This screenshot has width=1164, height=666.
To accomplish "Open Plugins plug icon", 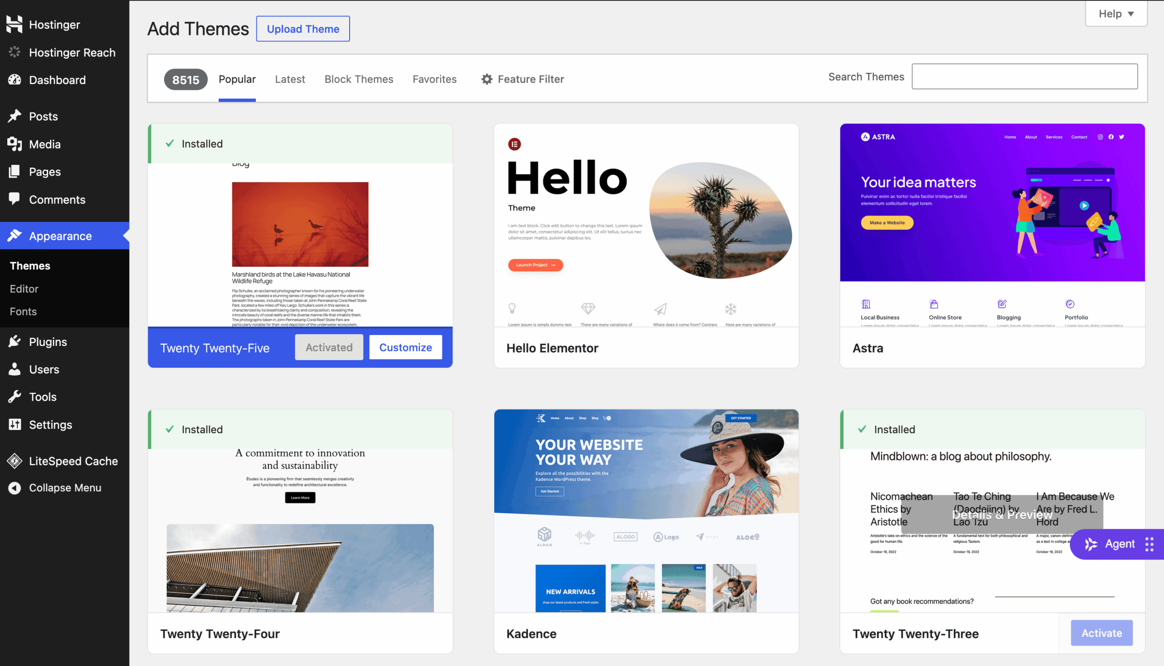I will pos(14,341).
